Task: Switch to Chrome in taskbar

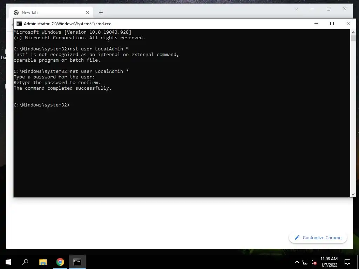Action: [60, 262]
